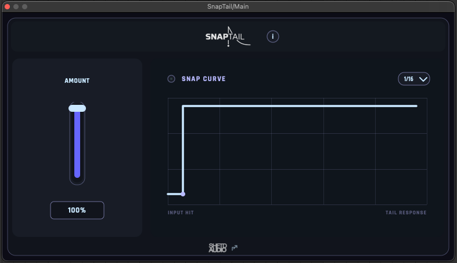Open the 1/16 note division dropdown
Screen dimensions: 457x263
(x=414, y=79)
